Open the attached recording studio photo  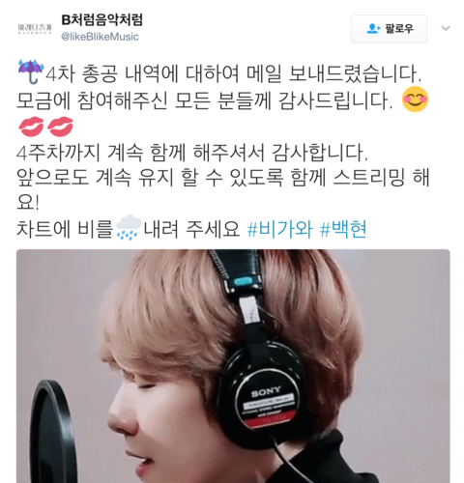[x=233, y=366]
